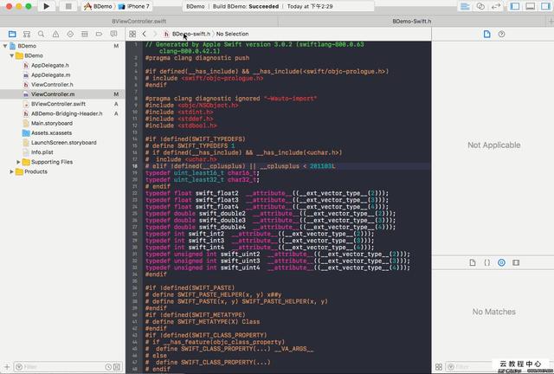Show the Quick Help inspector

[501, 34]
